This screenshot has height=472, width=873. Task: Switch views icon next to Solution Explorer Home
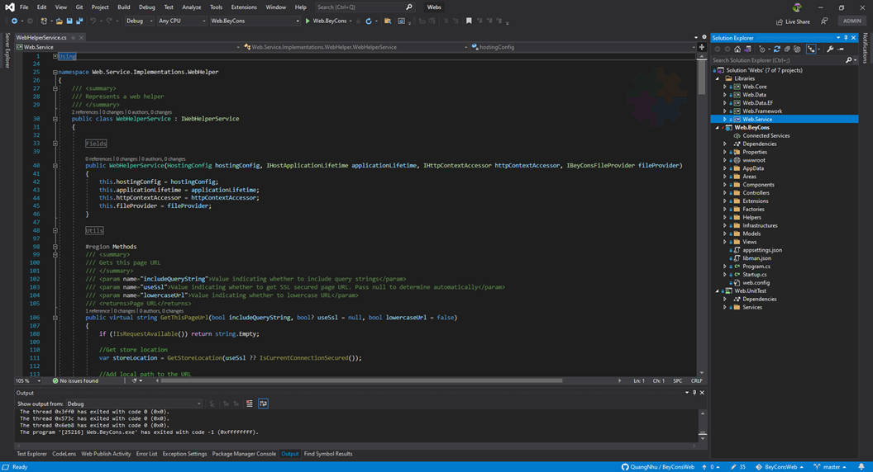pos(747,50)
